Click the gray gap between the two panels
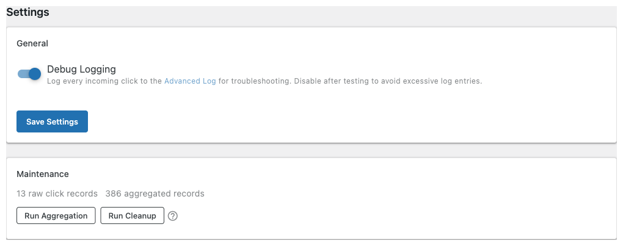 [311, 150]
